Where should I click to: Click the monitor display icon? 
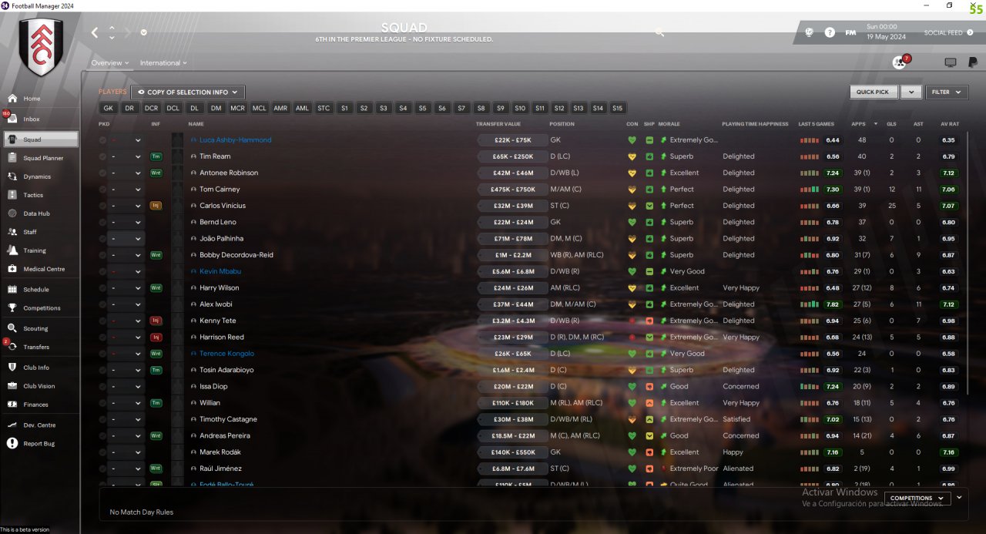pyautogui.click(x=950, y=62)
